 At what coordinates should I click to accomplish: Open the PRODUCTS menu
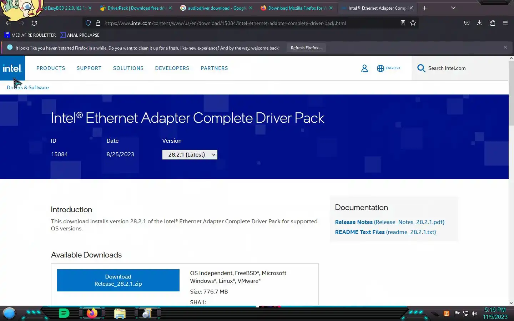(51, 68)
